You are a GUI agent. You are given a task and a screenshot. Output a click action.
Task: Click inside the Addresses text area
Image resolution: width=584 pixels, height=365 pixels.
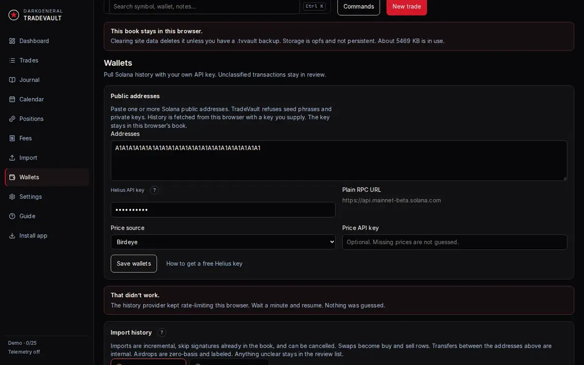click(x=339, y=161)
